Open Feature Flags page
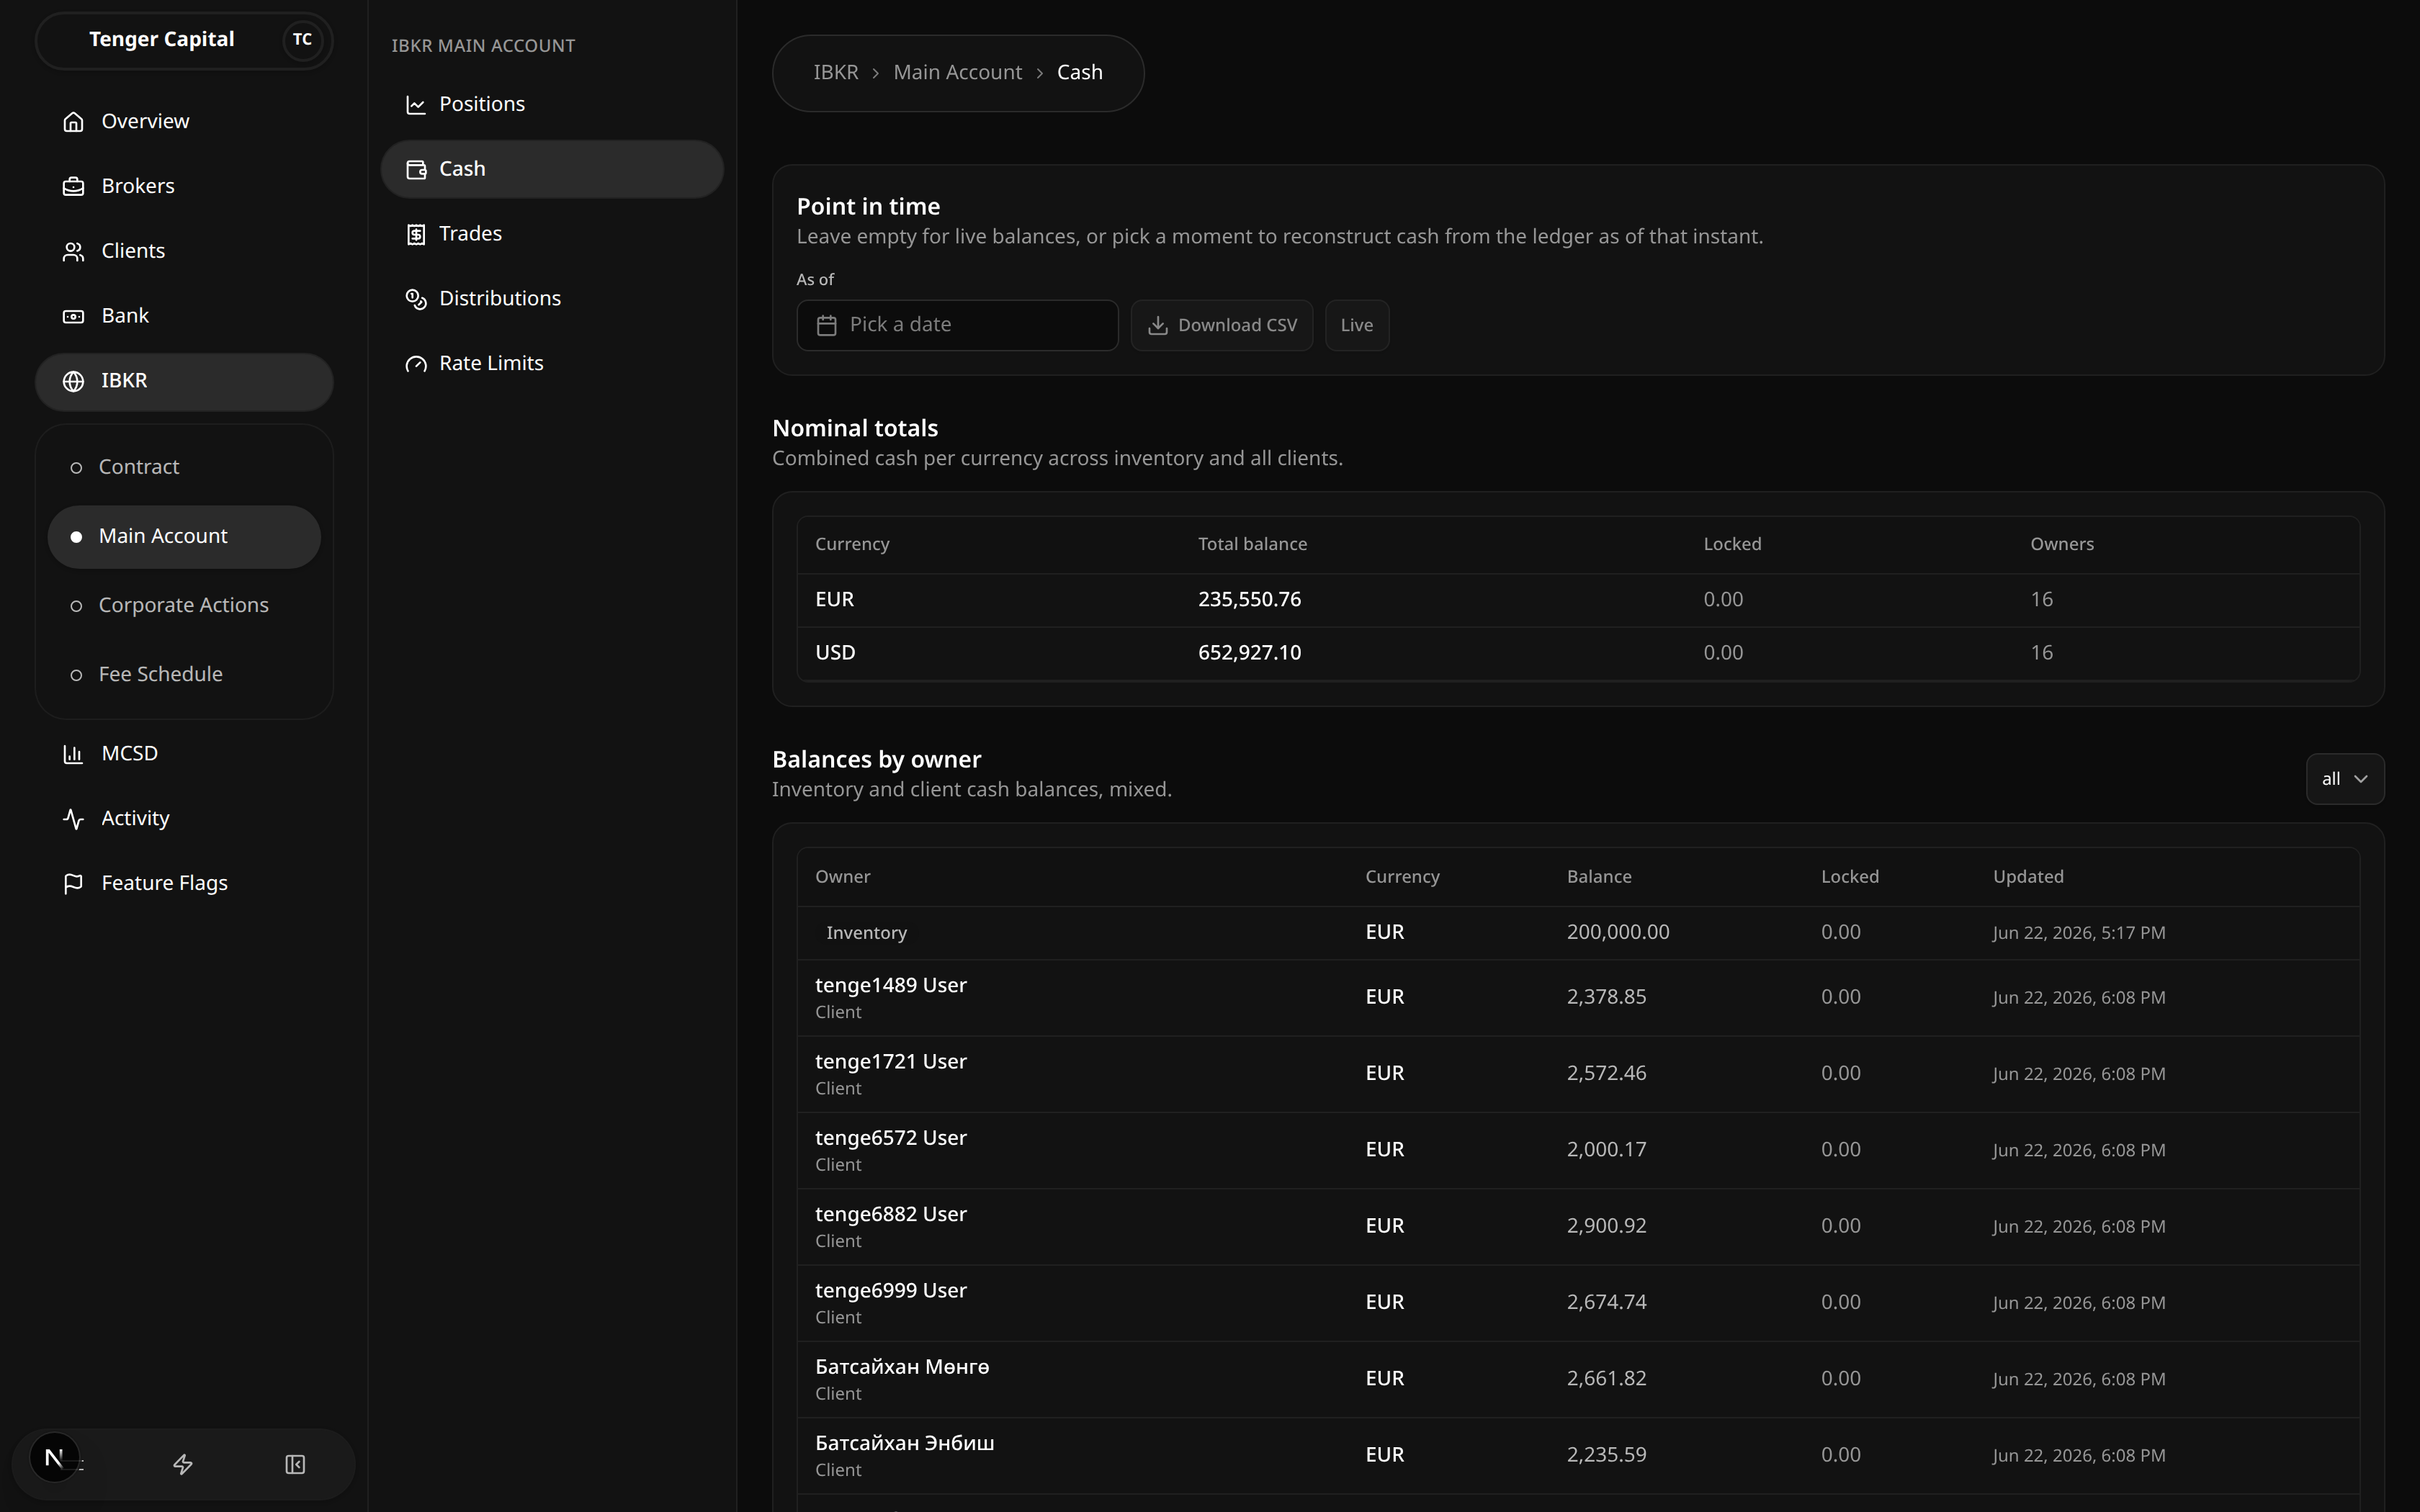Viewport: 2420px width, 1512px height. (x=184, y=884)
